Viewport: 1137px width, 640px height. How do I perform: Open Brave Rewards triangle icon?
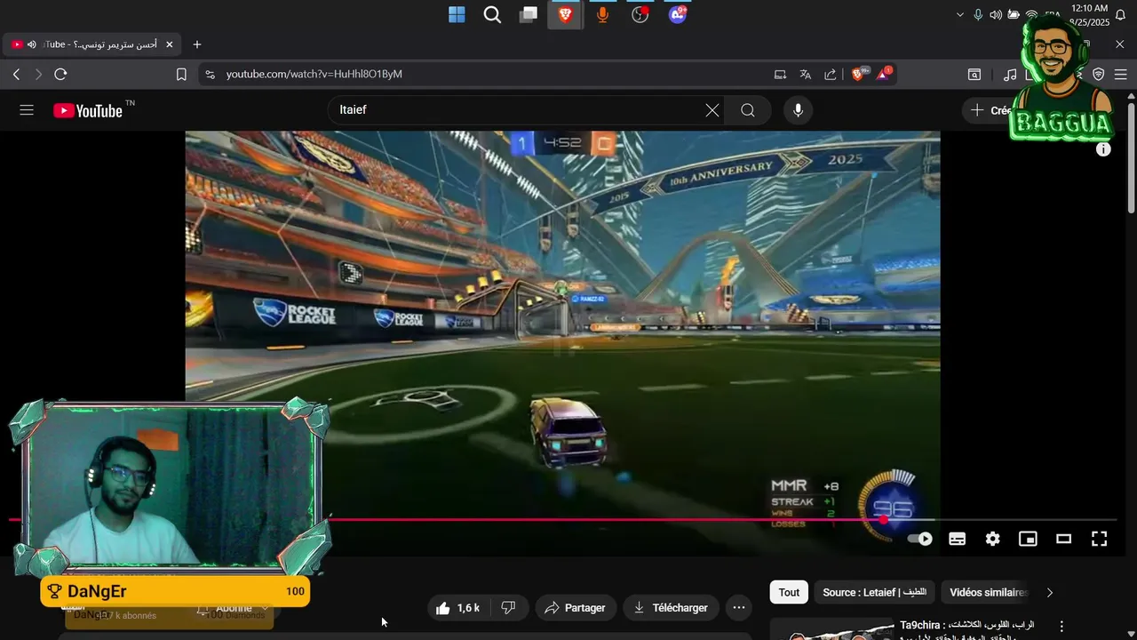(883, 74)
